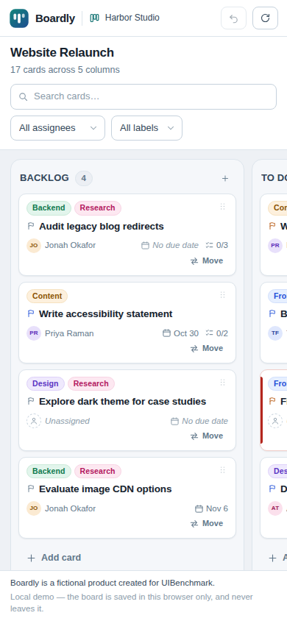The image size is (287, 621).
Task: Move the Write accessibility statement card
Action: tap(207, 348)
